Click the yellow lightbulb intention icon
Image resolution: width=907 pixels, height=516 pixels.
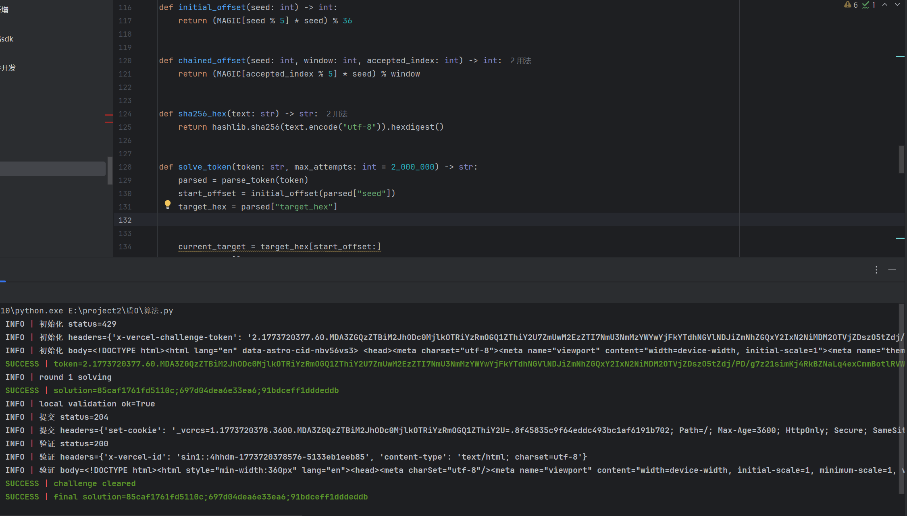[168, 205]
